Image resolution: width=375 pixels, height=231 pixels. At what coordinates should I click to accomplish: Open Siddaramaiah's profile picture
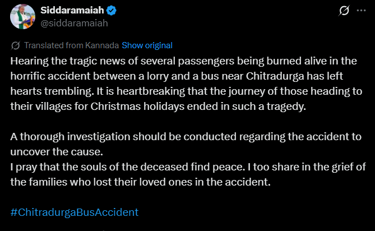click(23, 17)
